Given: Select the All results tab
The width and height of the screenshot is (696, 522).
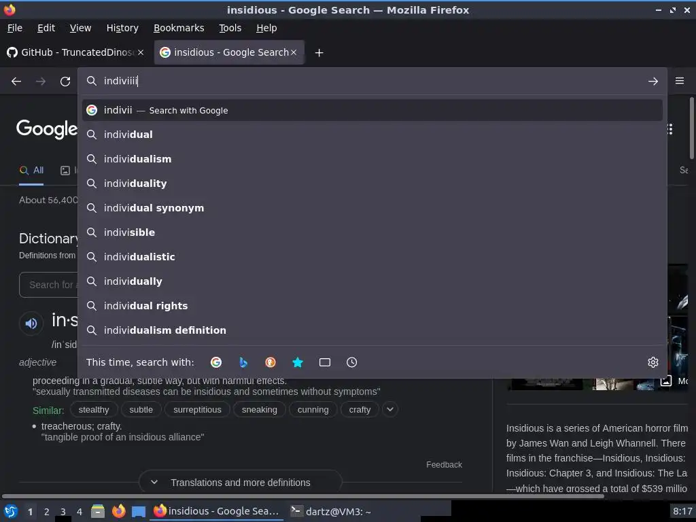Looking at the screenshot, I should pyautogui.click(x=31, y=171).
